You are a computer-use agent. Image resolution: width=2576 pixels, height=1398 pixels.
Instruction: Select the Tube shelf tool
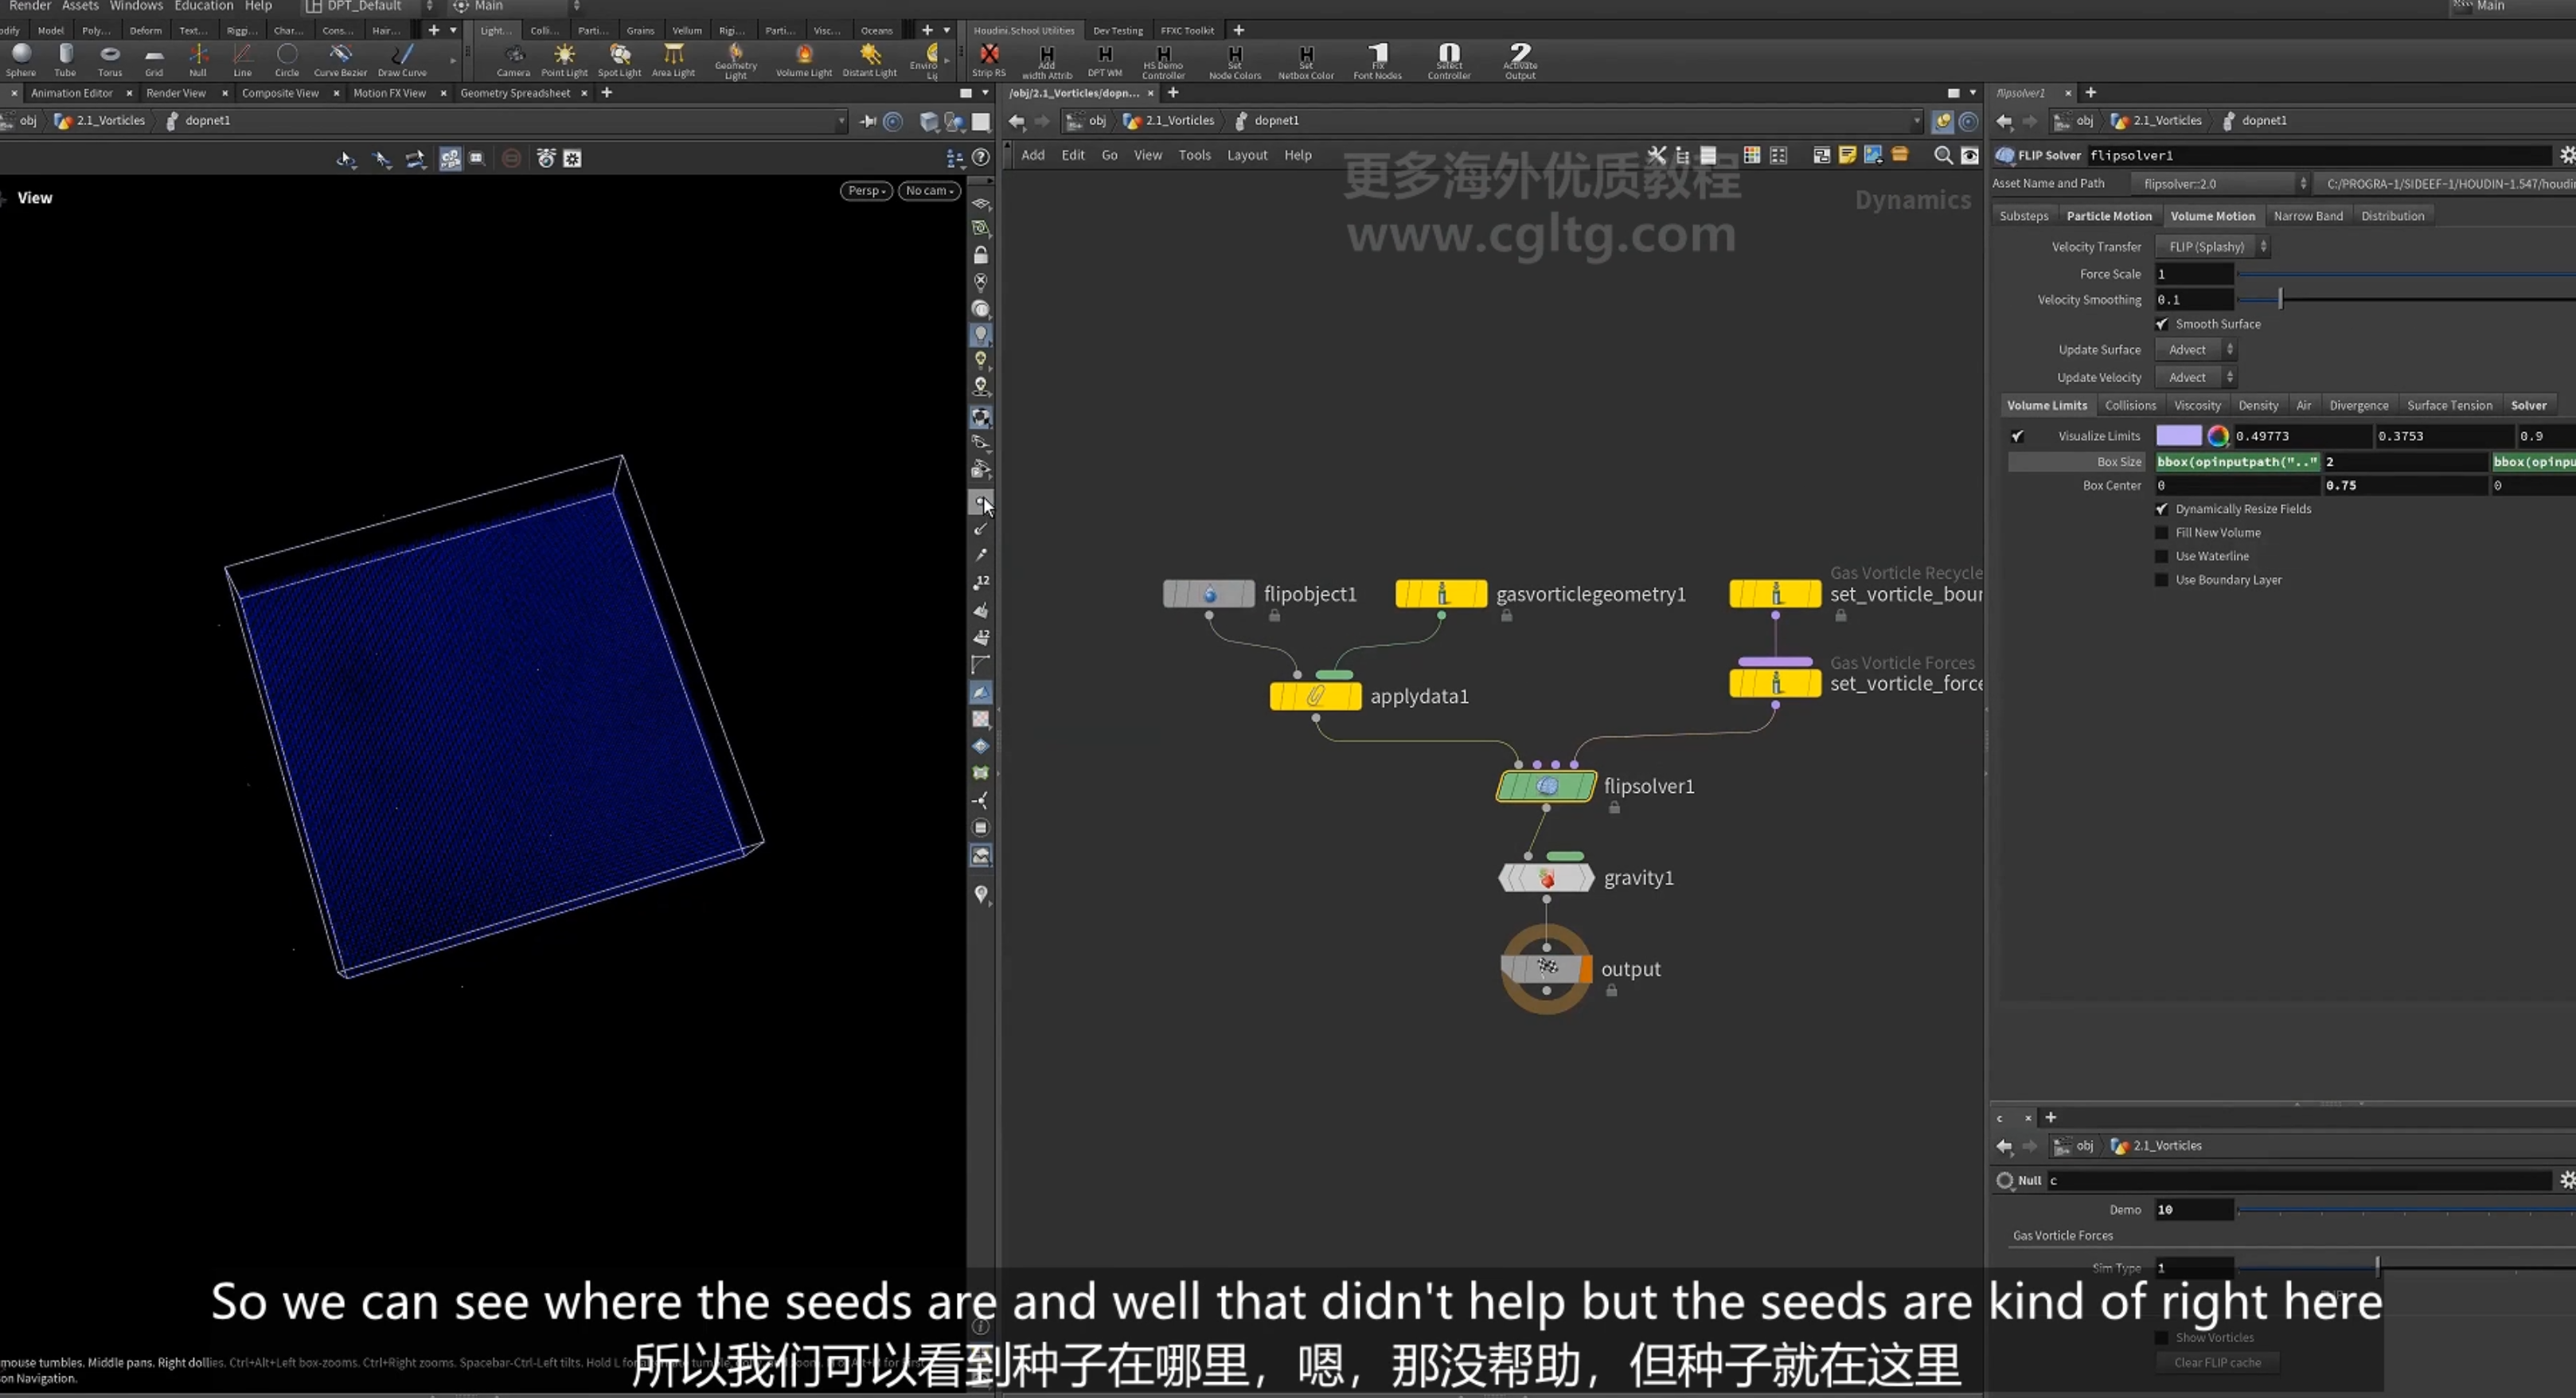[x=65, y=59]
